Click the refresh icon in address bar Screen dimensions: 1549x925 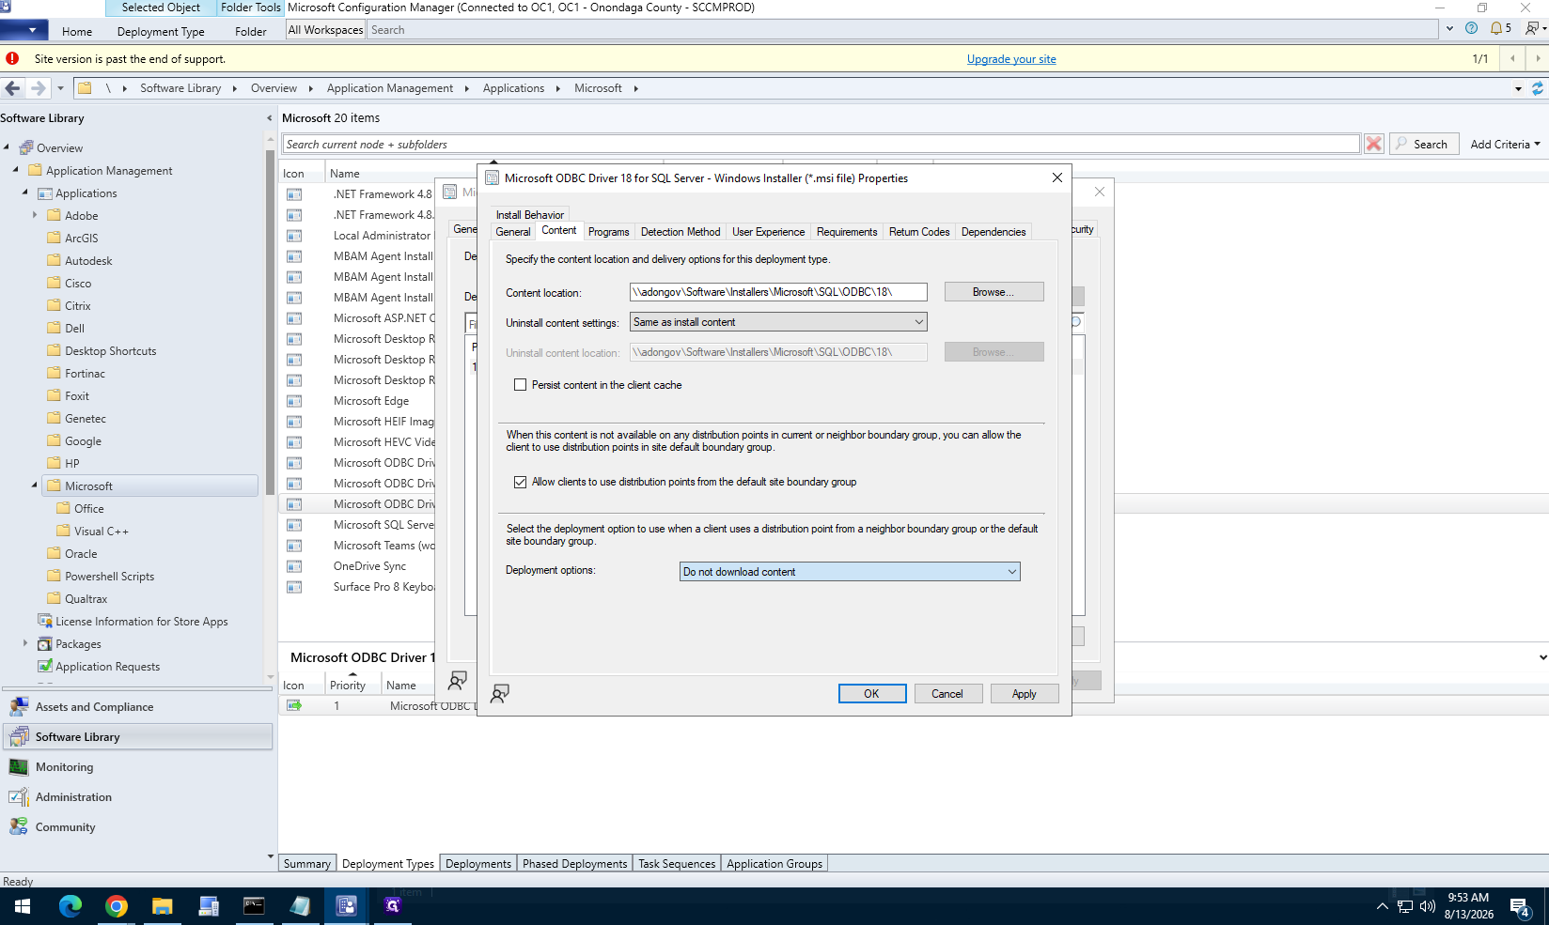1538,88
